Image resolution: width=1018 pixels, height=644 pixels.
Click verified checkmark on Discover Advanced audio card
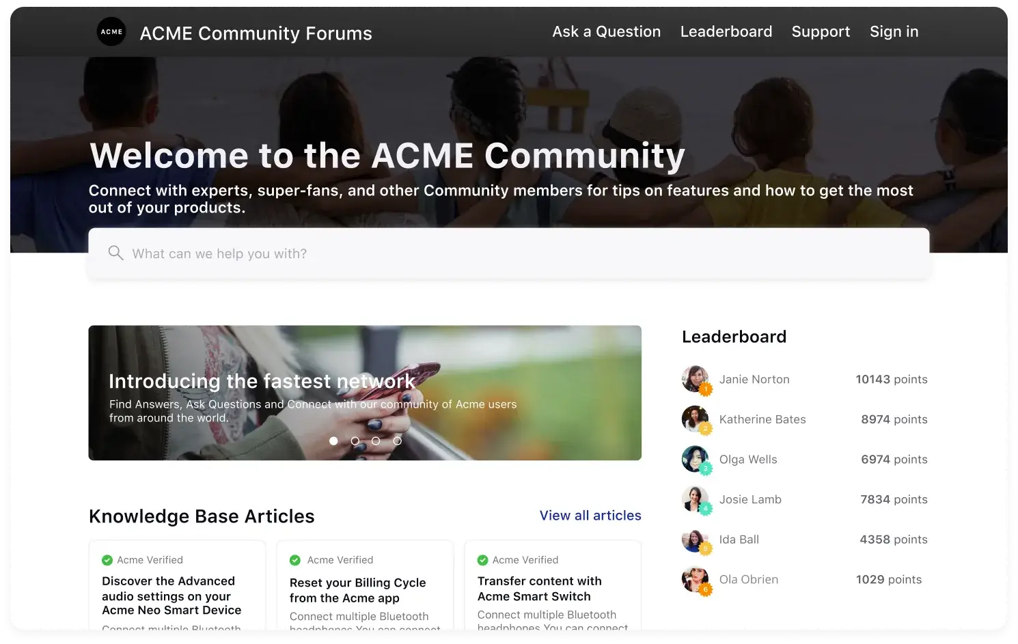point(107,560)
